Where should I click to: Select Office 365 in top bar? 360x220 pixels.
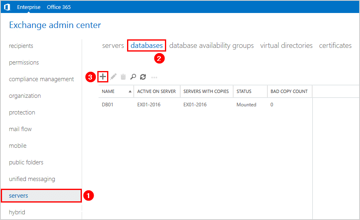pos(59,7)
